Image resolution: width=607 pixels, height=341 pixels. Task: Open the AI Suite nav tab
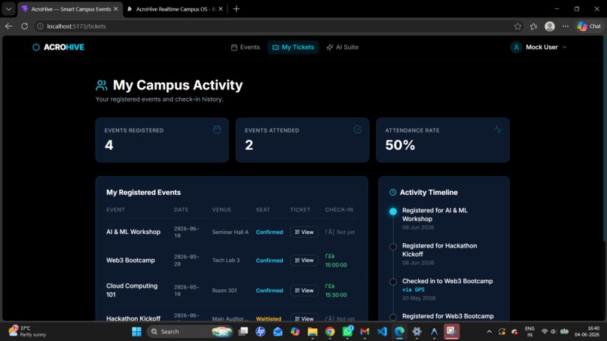pyautogui.click(x=343, y=47)
